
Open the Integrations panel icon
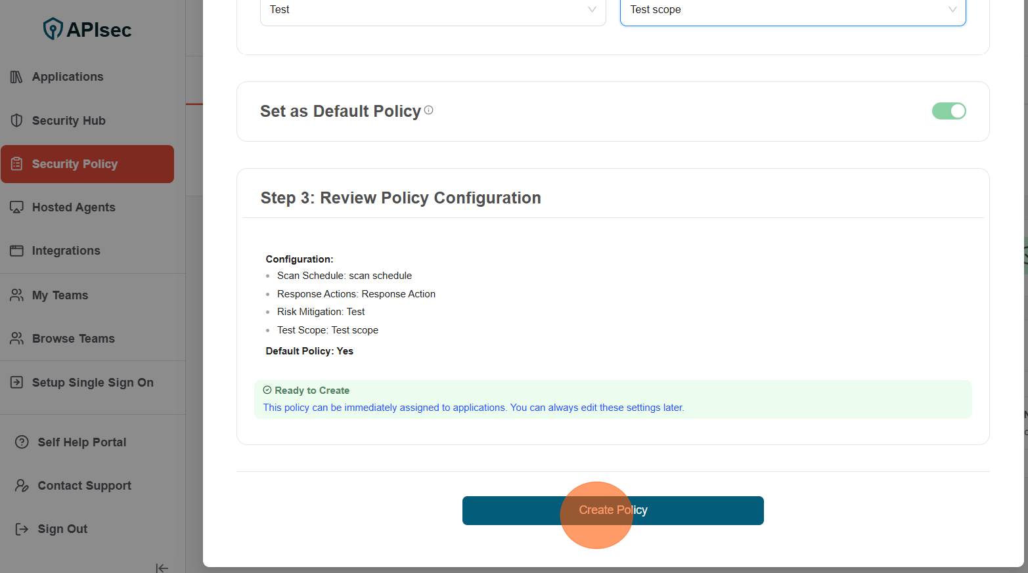click(x=17, y=250)
